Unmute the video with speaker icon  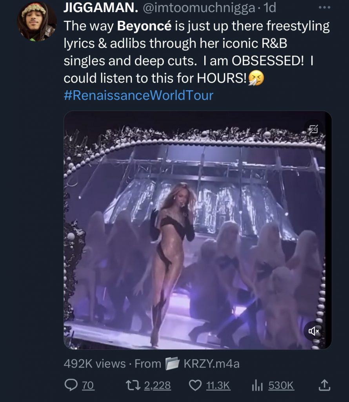click(x=314, y=332)
